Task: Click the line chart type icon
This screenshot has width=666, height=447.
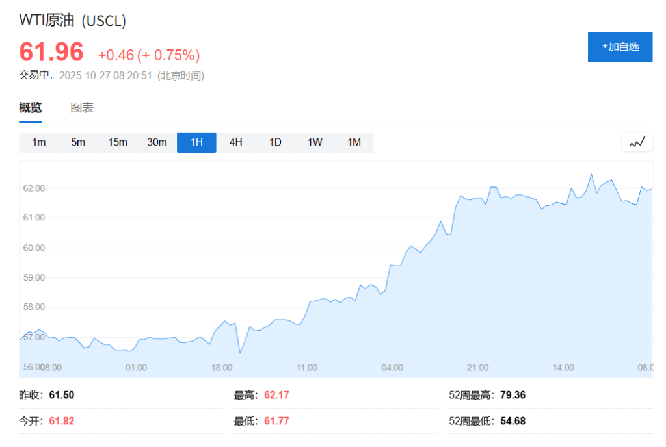Action: [x=637, y=142]
